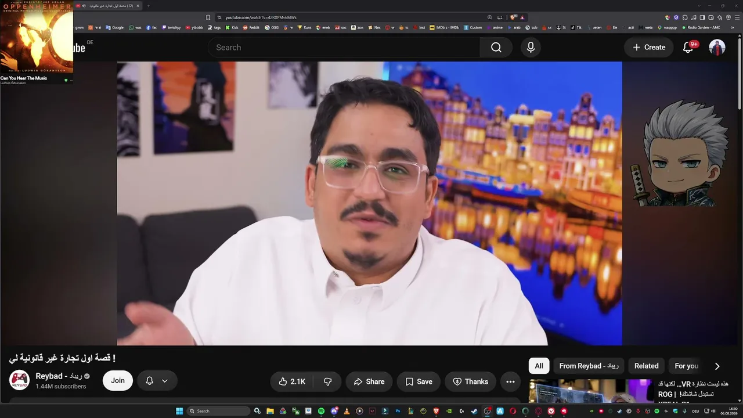Image resolution: width=743 pixels, height=418 pixels.
Task: Start voice search with the microphone icon
Action: tap(531, 48)
